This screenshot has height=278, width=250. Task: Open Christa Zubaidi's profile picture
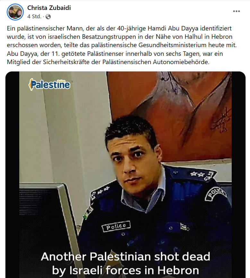click(x=15, y=12)
